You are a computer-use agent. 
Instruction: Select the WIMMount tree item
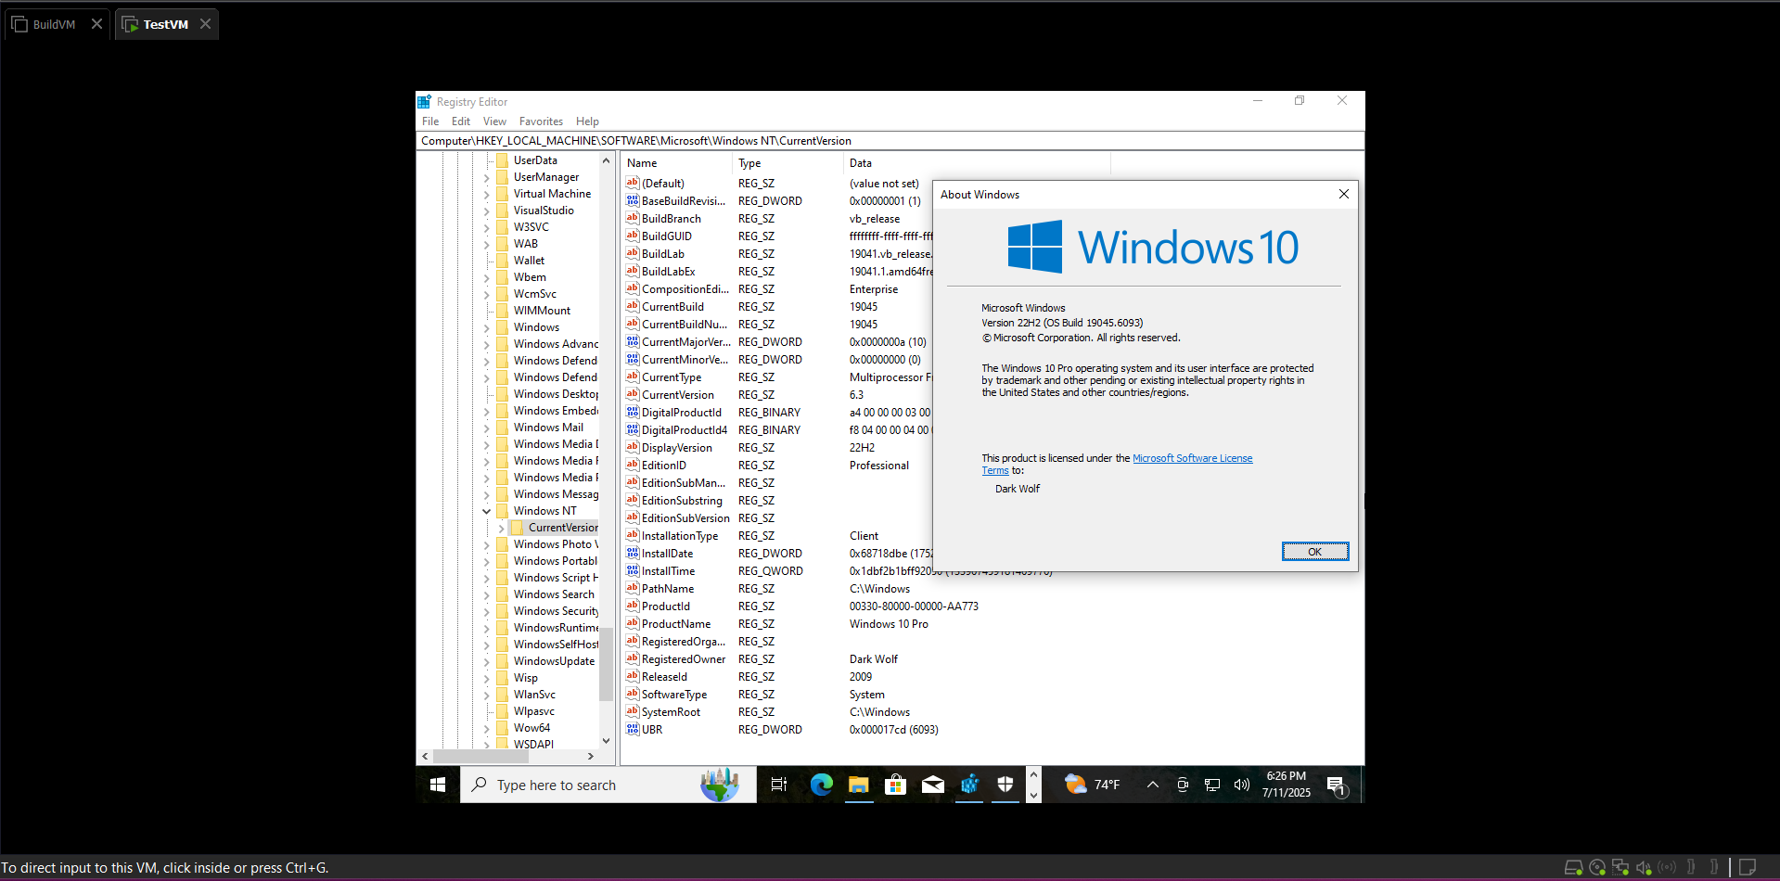click(x=542, y=311)
